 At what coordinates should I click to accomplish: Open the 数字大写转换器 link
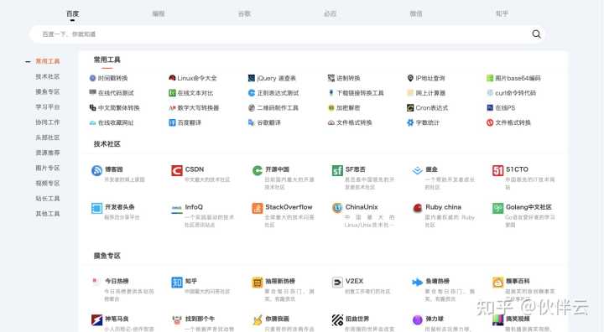pyautogui.click(x=194, y=108)
